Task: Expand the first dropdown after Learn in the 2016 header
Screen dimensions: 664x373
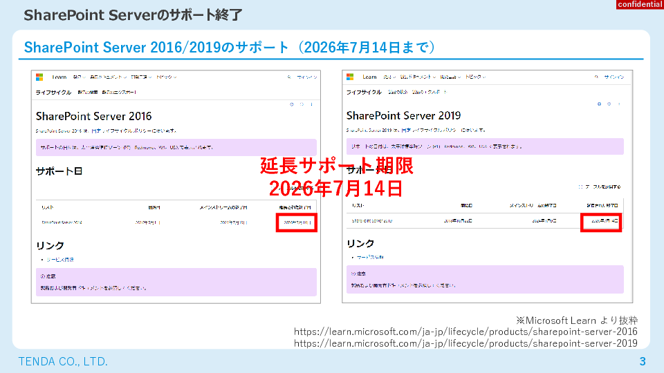Action: pos(77,77)
